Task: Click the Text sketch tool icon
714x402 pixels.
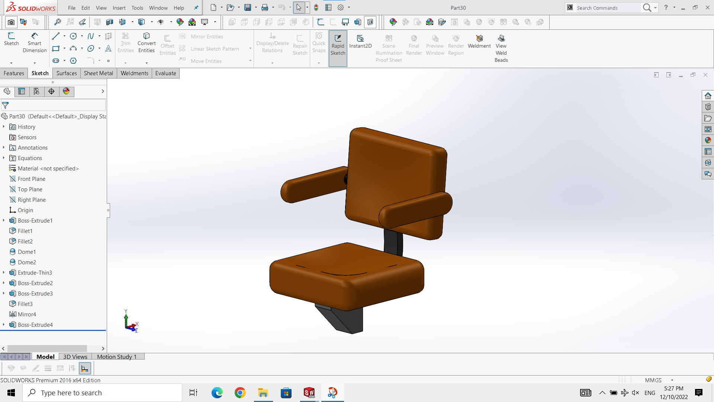Action: [x=108, y=48]
